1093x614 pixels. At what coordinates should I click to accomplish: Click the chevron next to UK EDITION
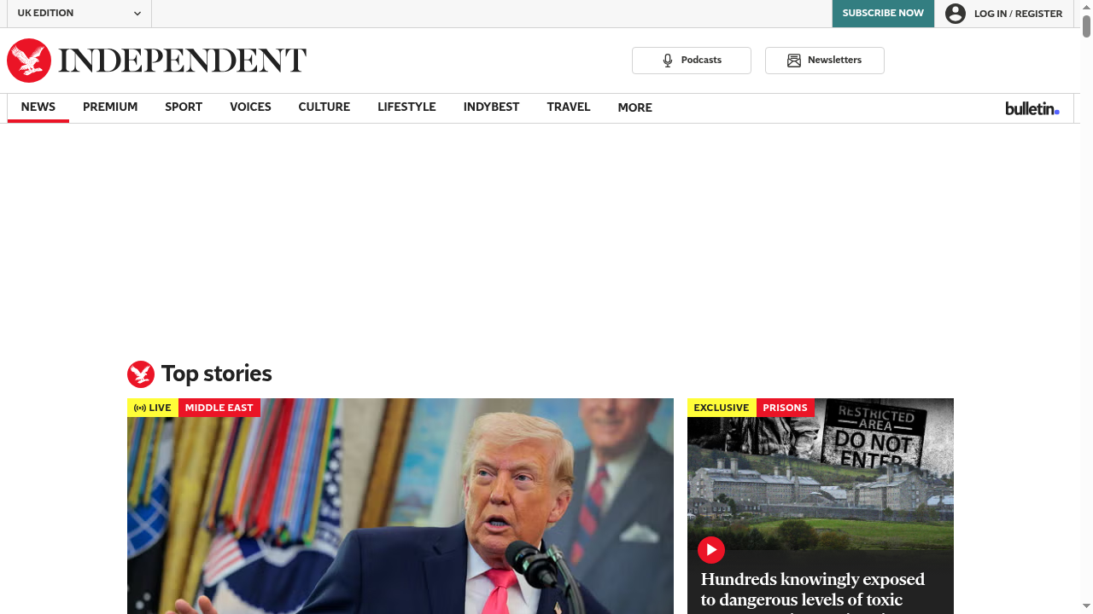click(x=137, y=14)
